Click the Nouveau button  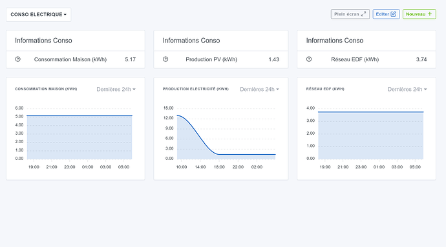tap(419, 14)
